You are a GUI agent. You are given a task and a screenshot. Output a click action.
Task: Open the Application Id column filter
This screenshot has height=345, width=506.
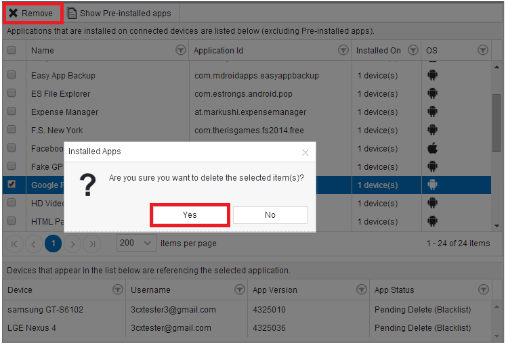pyautogui.click(x=343, y=50)
